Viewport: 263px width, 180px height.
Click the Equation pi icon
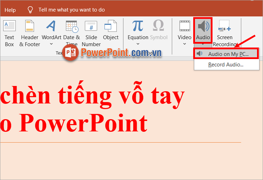[x=138, y=26]
